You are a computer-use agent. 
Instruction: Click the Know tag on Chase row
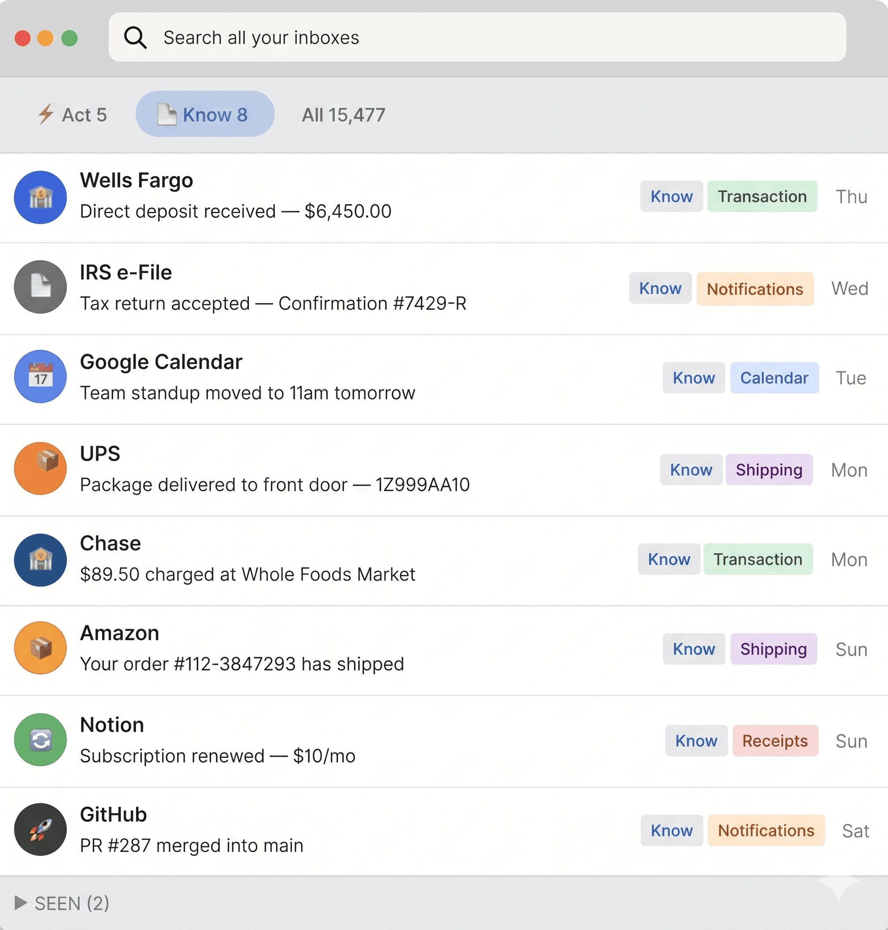click(x=669, y=559)
